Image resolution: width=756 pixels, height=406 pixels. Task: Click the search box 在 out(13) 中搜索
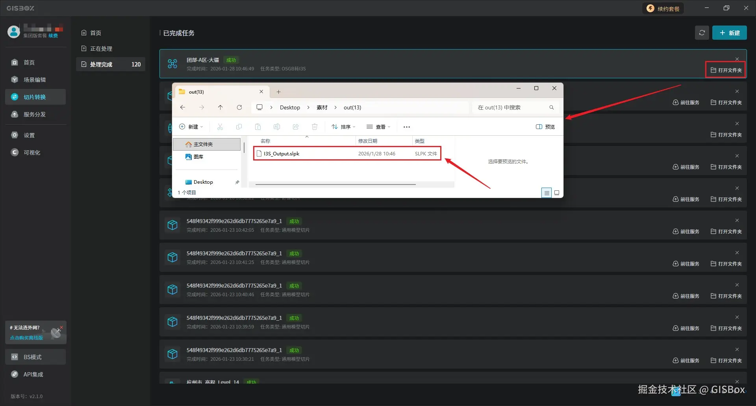point(515,107)
